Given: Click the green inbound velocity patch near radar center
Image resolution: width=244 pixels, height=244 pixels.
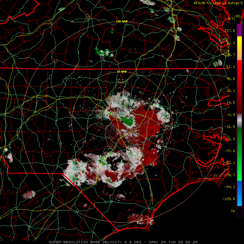Looking at the screenshot, I should click(x=128, y=120).
